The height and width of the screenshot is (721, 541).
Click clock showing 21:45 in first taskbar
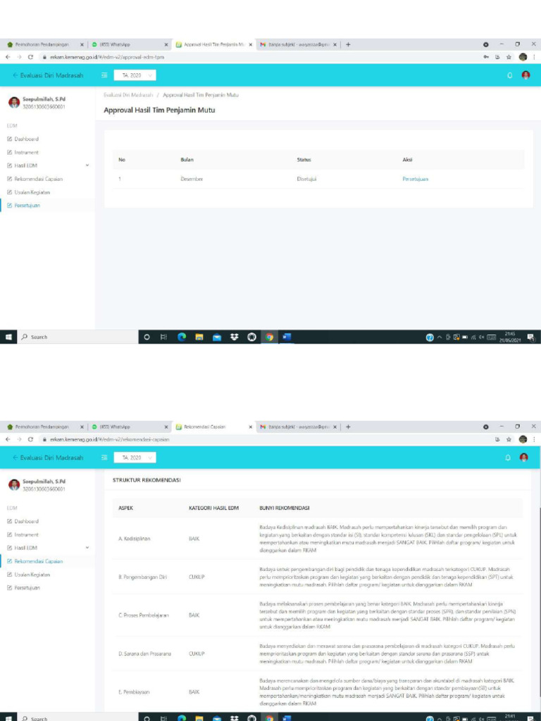(511, 337)
